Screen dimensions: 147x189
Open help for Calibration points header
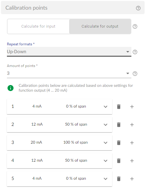point(138,8)
